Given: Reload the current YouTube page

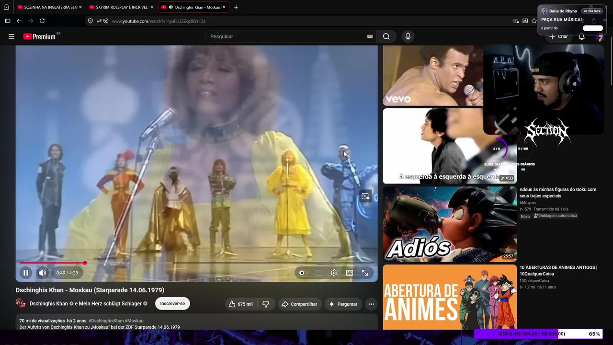Looking at the screenshot, I should pos(42,21).
